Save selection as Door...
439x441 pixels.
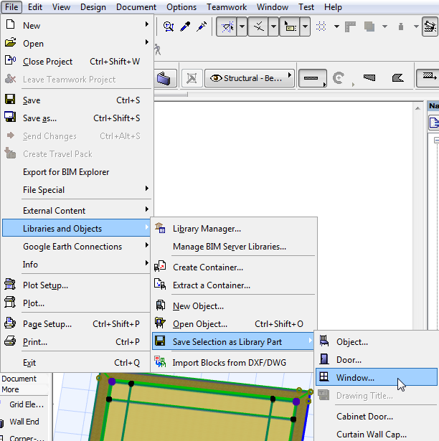point(377,360)
